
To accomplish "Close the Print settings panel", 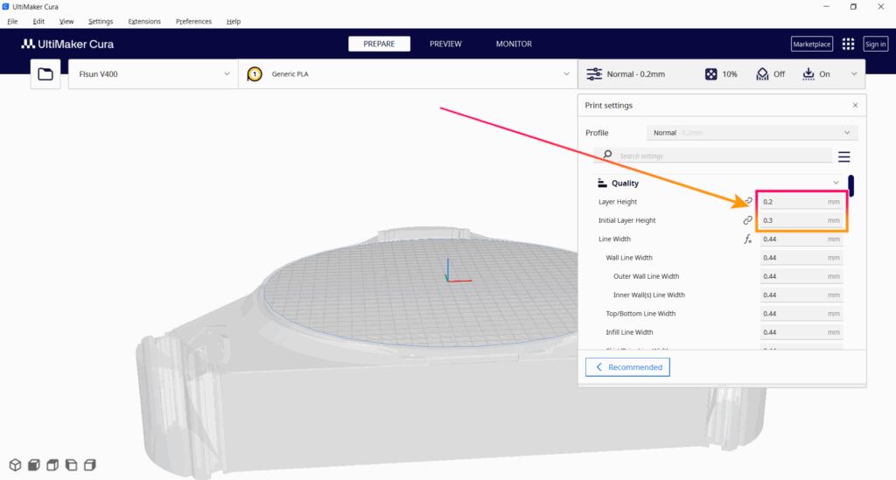I will 856,105.
